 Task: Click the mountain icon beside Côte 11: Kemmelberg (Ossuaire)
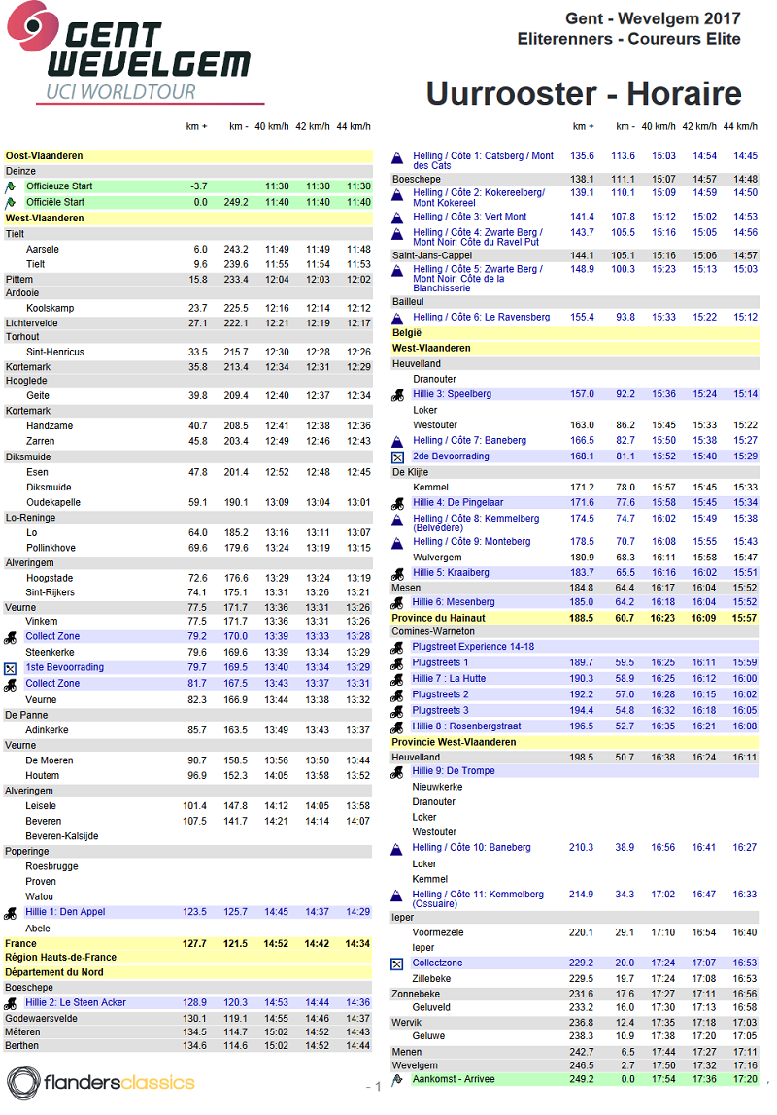[397, 895]
